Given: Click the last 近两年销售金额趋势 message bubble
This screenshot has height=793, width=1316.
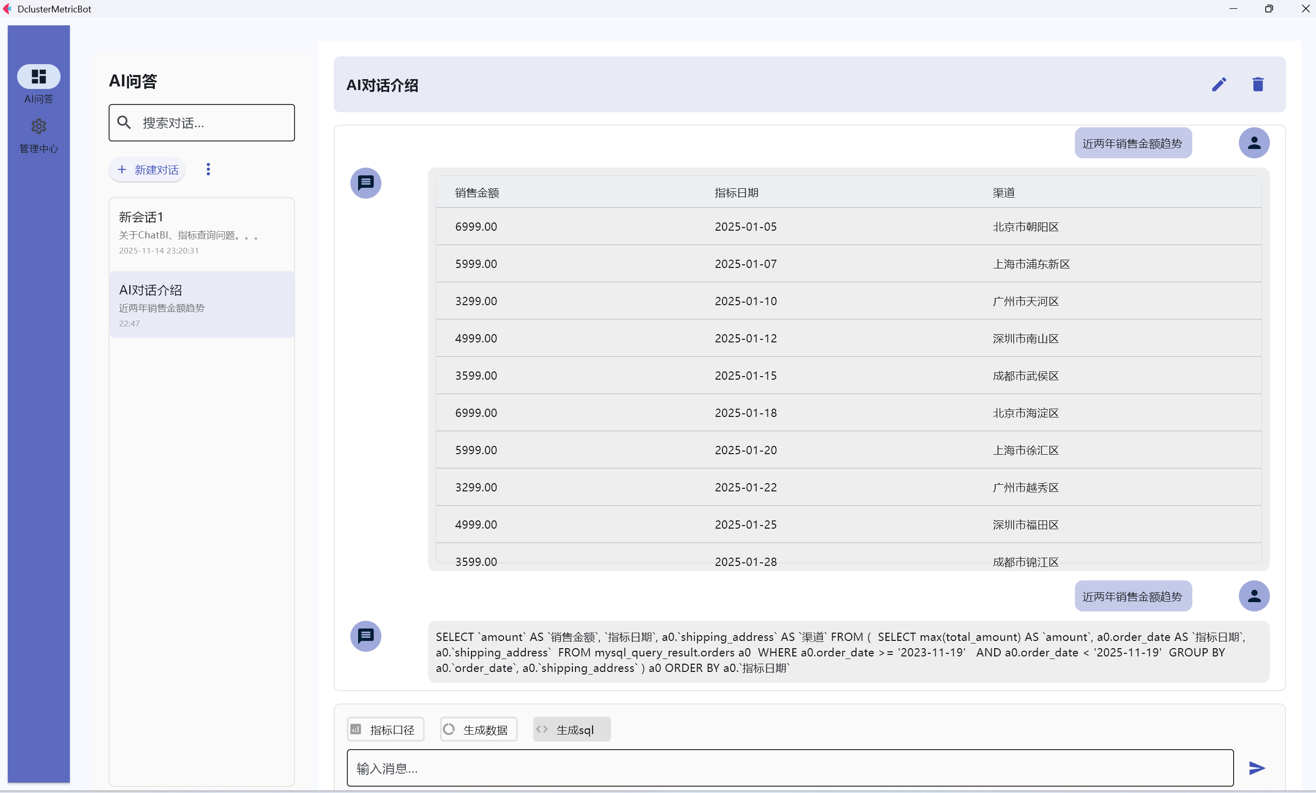Looking at the screenshot, I should pyautogui.click(x=1132, y=596).
